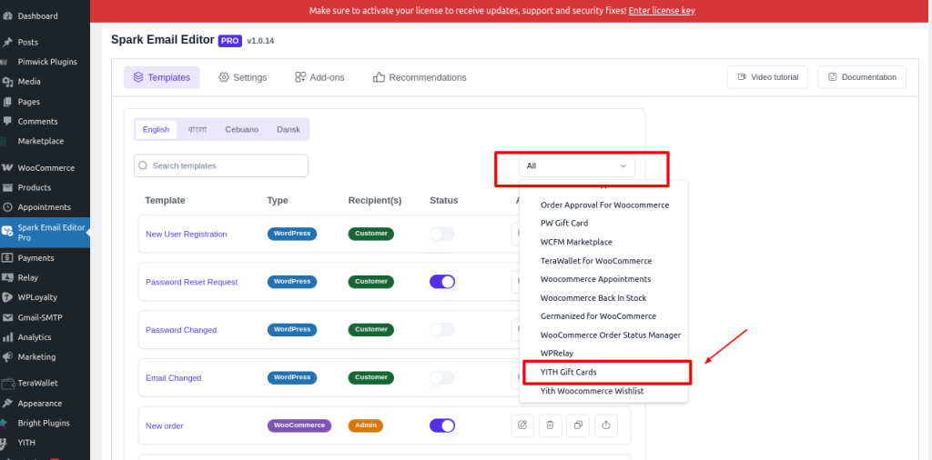Click the Appointments clock icon
Image resolution: width=932 pixels, height=460 pixels.
(7, 207)
